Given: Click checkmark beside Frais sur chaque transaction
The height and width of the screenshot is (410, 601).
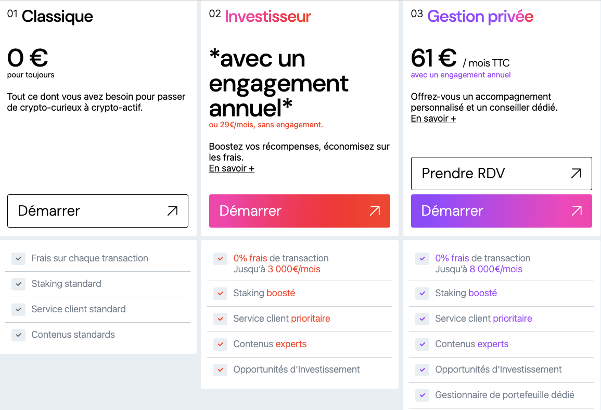Looking at the screenshot, I should tap(18, 259).
